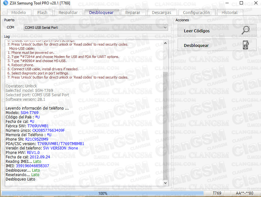Click the serial number R21C95Z0M9
This screenshot has height=197, width=261.
point(37,139)
